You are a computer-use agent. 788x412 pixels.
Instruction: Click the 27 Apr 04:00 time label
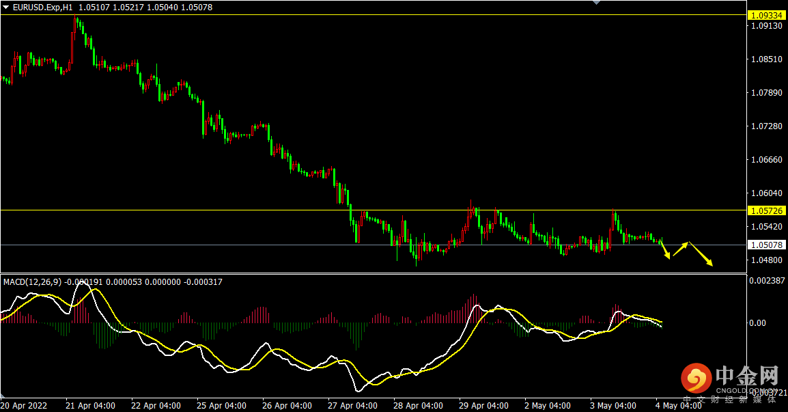pos(353,405)
